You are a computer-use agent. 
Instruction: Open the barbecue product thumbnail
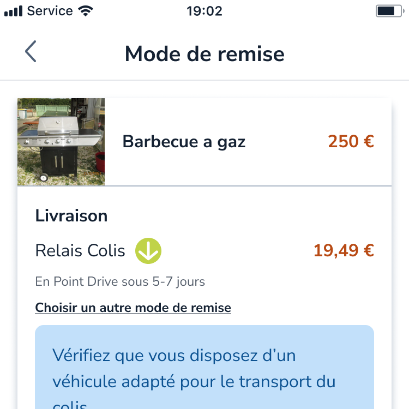(61, 142)
